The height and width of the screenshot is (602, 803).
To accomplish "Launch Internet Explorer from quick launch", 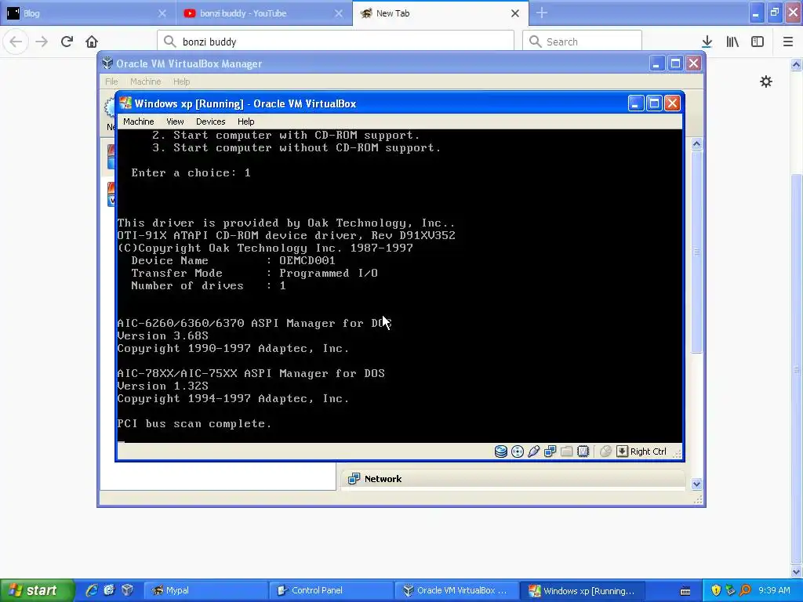I will (92, 590).
